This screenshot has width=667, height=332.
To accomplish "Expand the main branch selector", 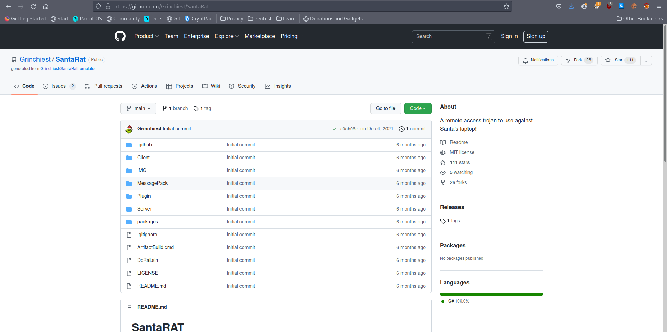I will point(138,108).
